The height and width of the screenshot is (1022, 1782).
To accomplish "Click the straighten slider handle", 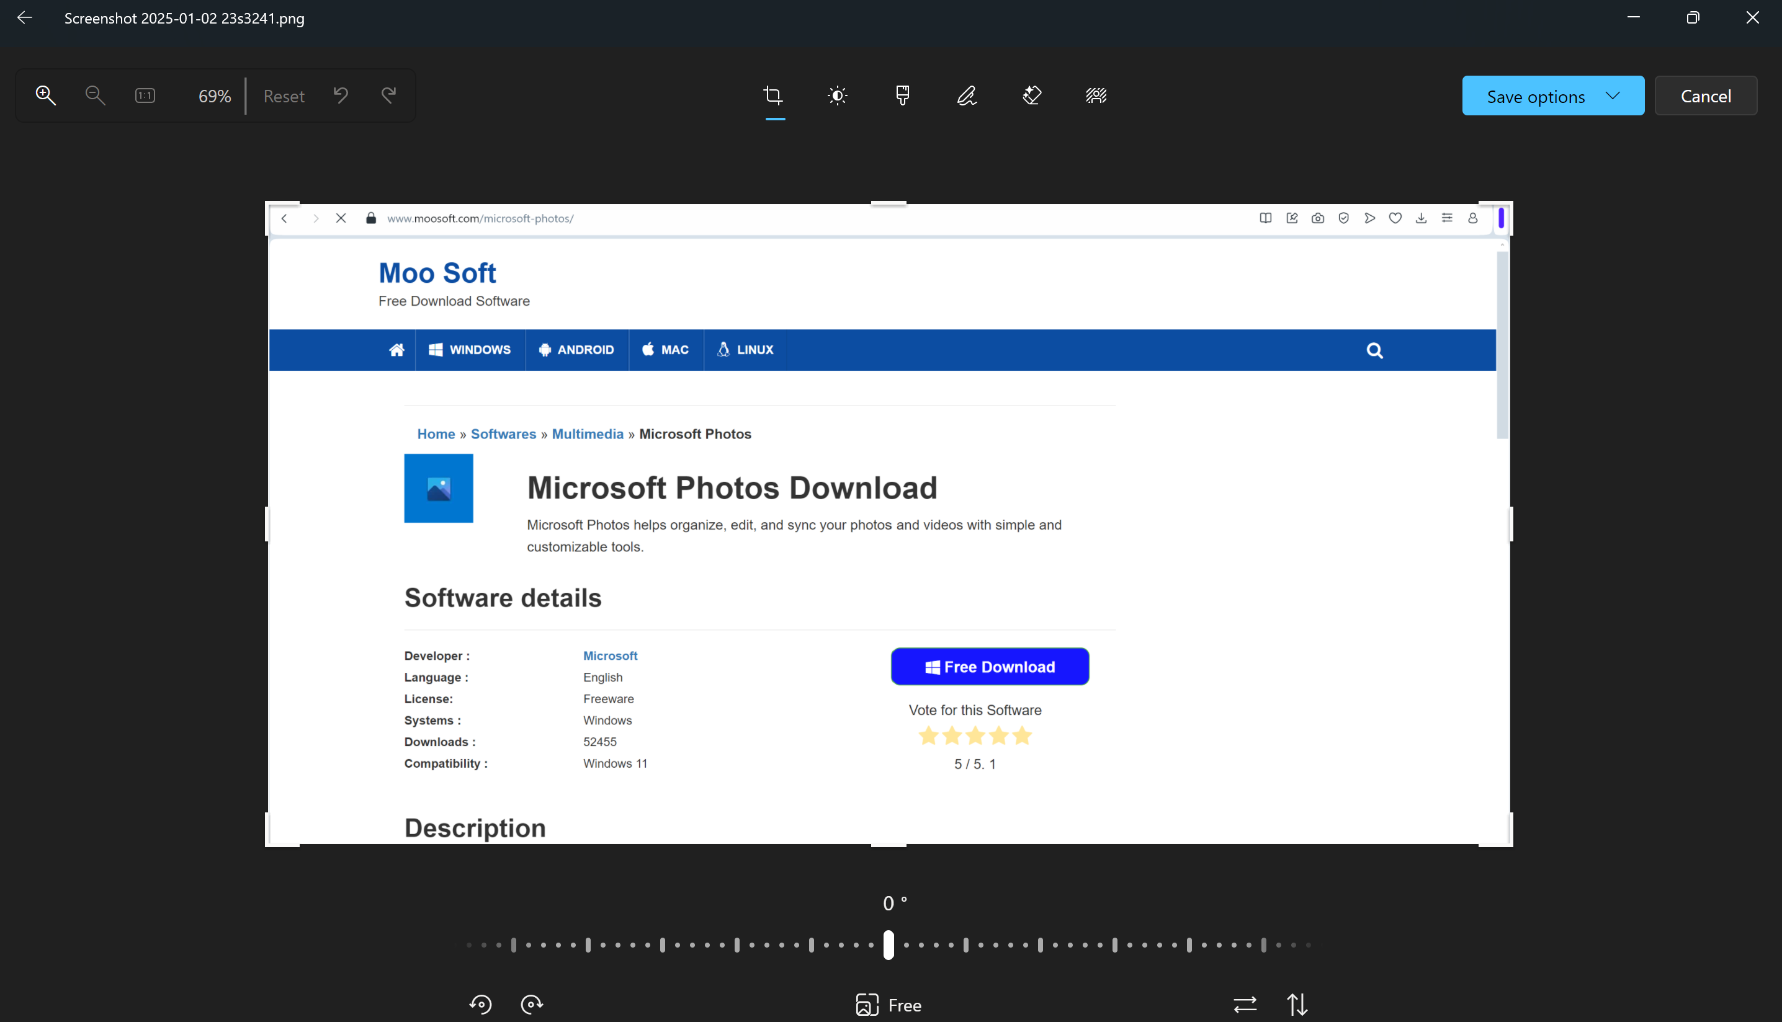I will 888,944.
